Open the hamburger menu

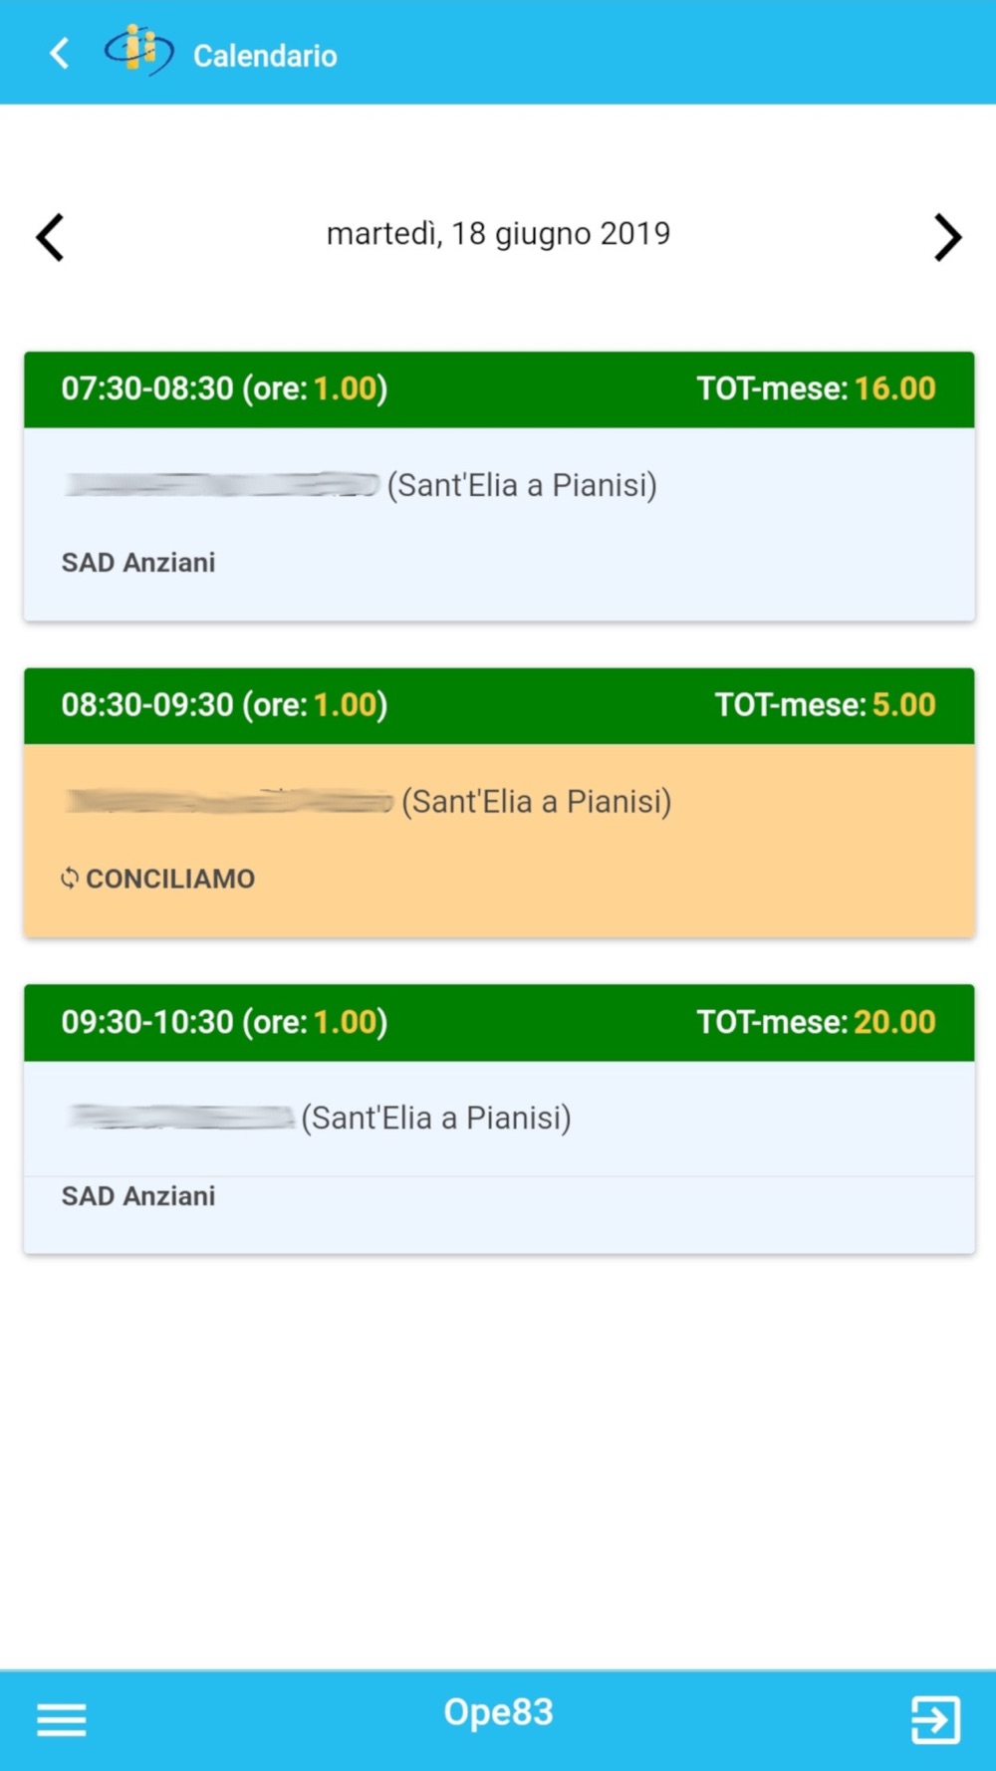61,1719
